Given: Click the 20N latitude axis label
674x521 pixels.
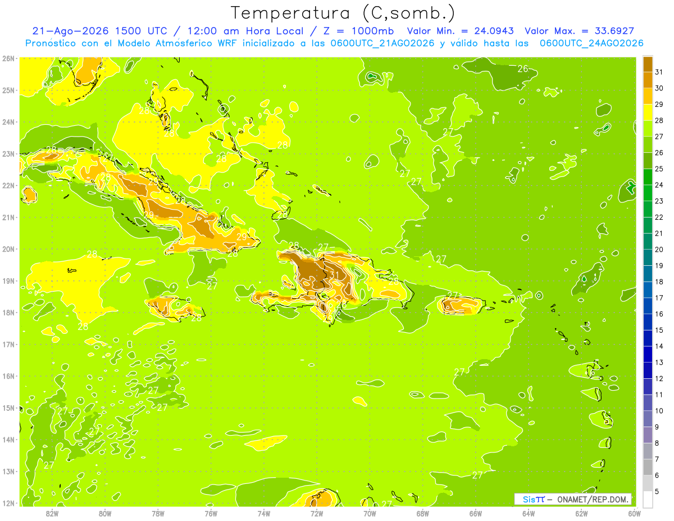Looking at the screenshot, I should click(8, 249).
